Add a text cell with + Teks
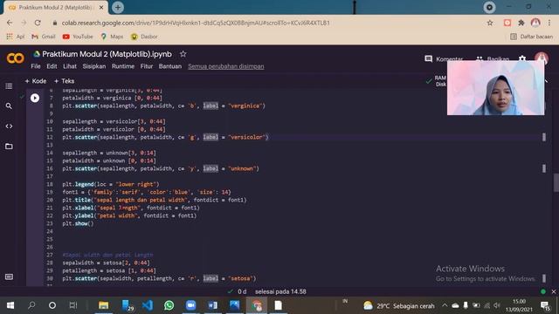The height and width of the screenshot is (314, 559). (64, 81)
